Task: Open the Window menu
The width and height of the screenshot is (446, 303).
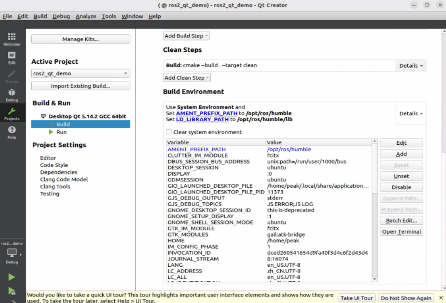Action: (x=132, y=16)
